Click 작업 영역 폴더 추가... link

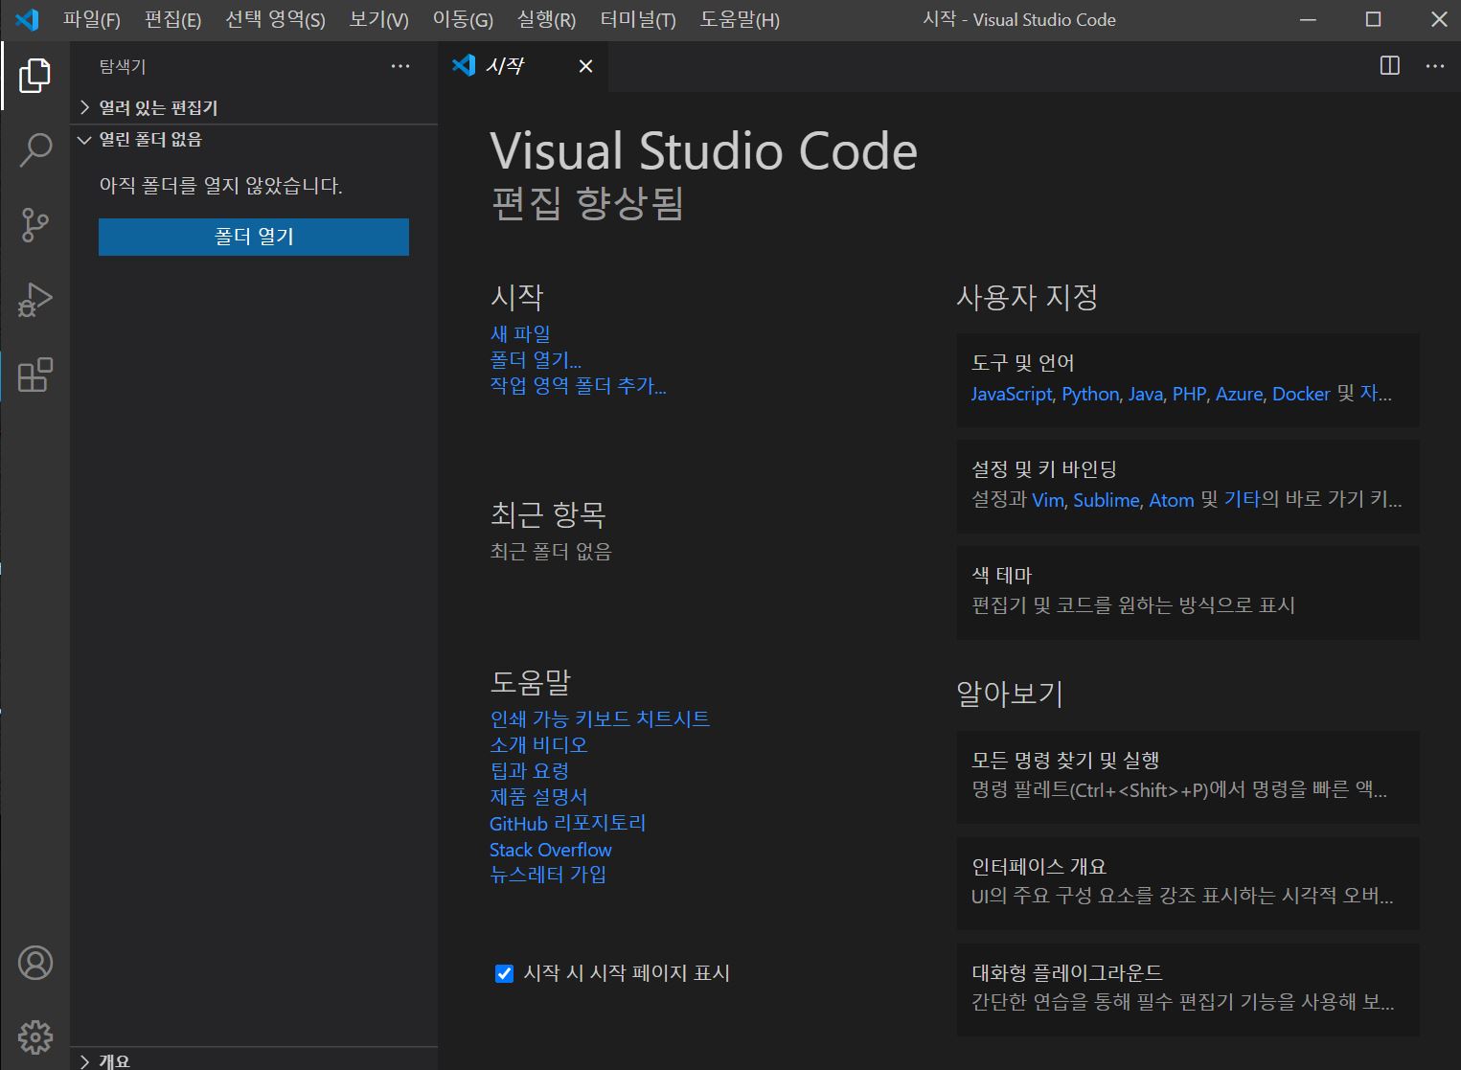coord(578,386)
